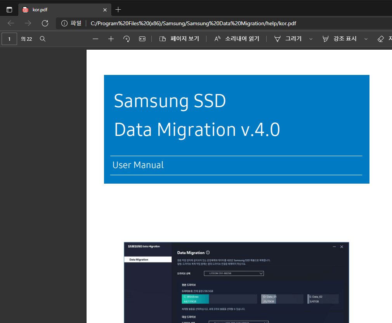The height and width of the screenshot is (323, 392).
Task: Click the User Manual subtitle
Action: click(x=138, y=165)
